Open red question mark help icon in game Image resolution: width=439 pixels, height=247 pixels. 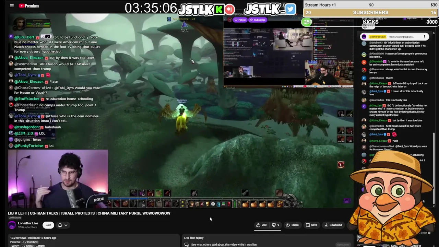229,204
